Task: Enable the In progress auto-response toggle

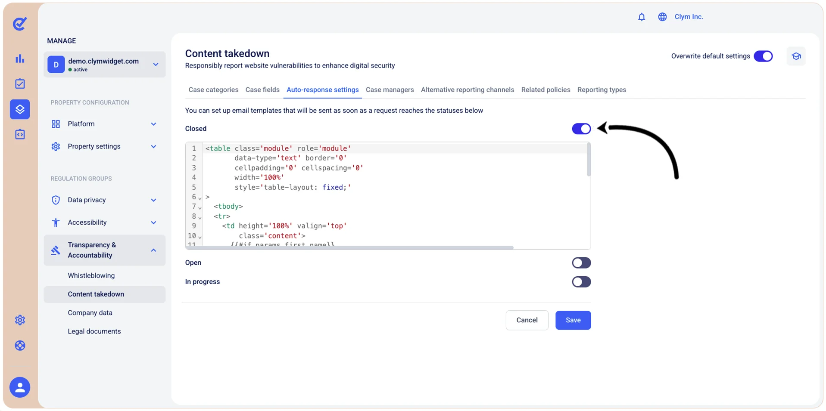Action: coord(581,282)
